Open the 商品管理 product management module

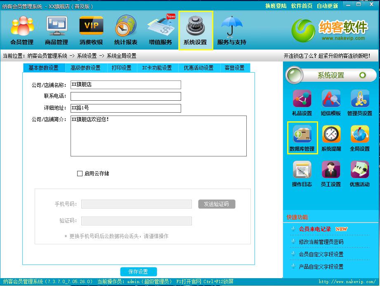coord(57,31)
